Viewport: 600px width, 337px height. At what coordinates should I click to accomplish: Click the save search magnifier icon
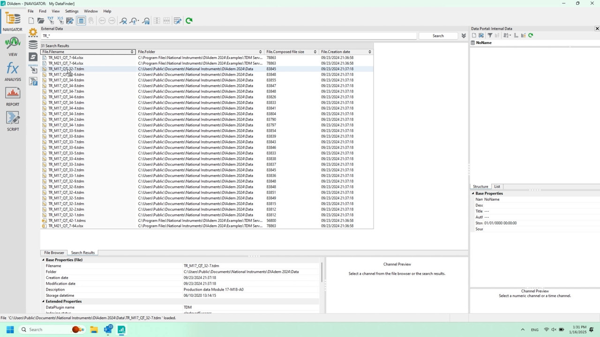(x=146, y=21)
